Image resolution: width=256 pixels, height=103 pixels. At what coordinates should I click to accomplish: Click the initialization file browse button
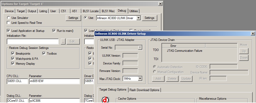point(63,41)
